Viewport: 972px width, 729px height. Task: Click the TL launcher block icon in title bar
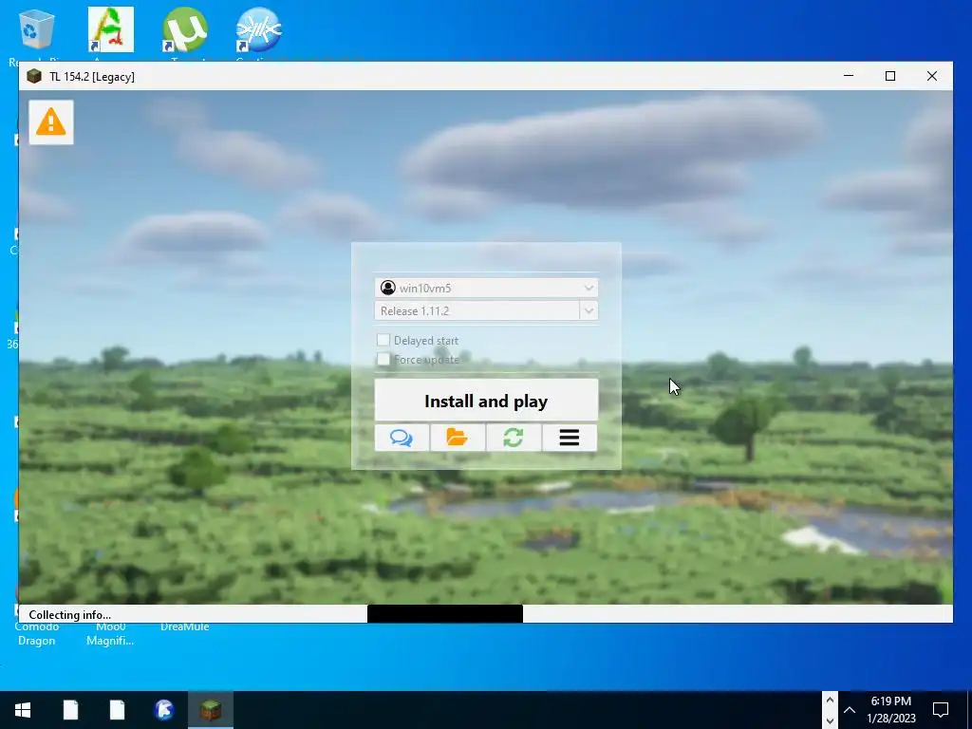34,76
